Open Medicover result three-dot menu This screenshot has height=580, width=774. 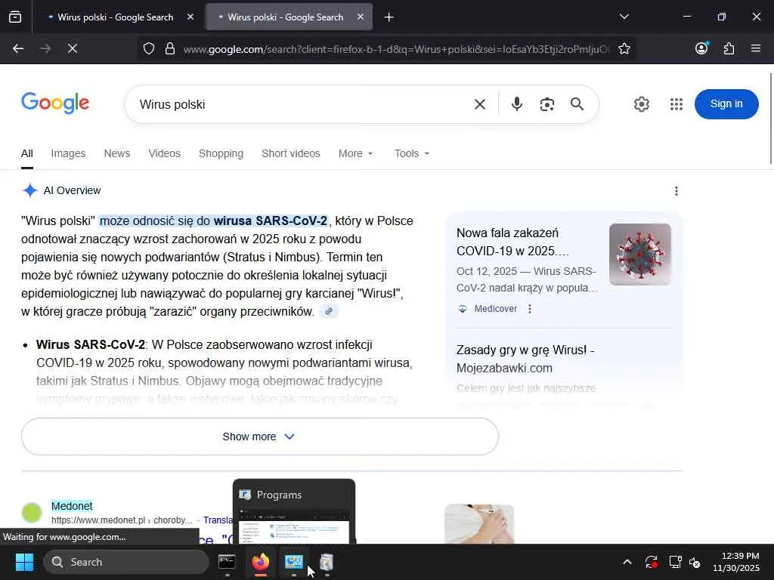[530, 309]
